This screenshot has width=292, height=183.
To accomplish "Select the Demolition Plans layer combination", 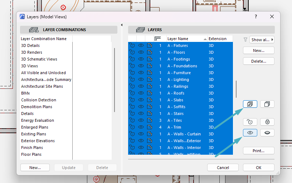I will point(36,107).
